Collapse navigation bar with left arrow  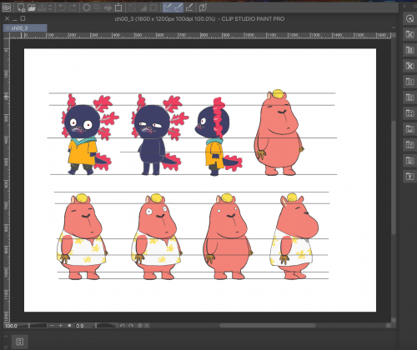pyautogui.click(x=147, y=326)
